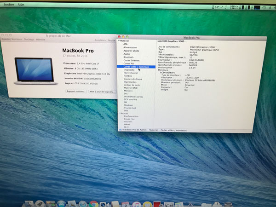
Task: Select Lecteur de carte in the sidebar
Action: [x=132, y=85]
